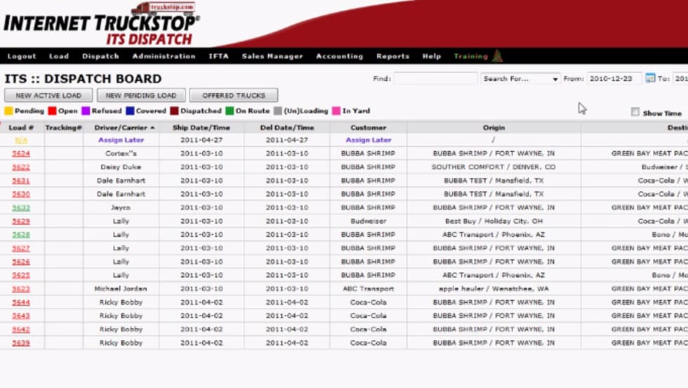
Task: Click the From date field showing 2010-12-23
Action: [614, 79]
